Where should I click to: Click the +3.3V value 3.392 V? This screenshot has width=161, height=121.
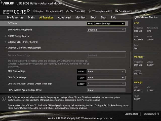point(137,99)
